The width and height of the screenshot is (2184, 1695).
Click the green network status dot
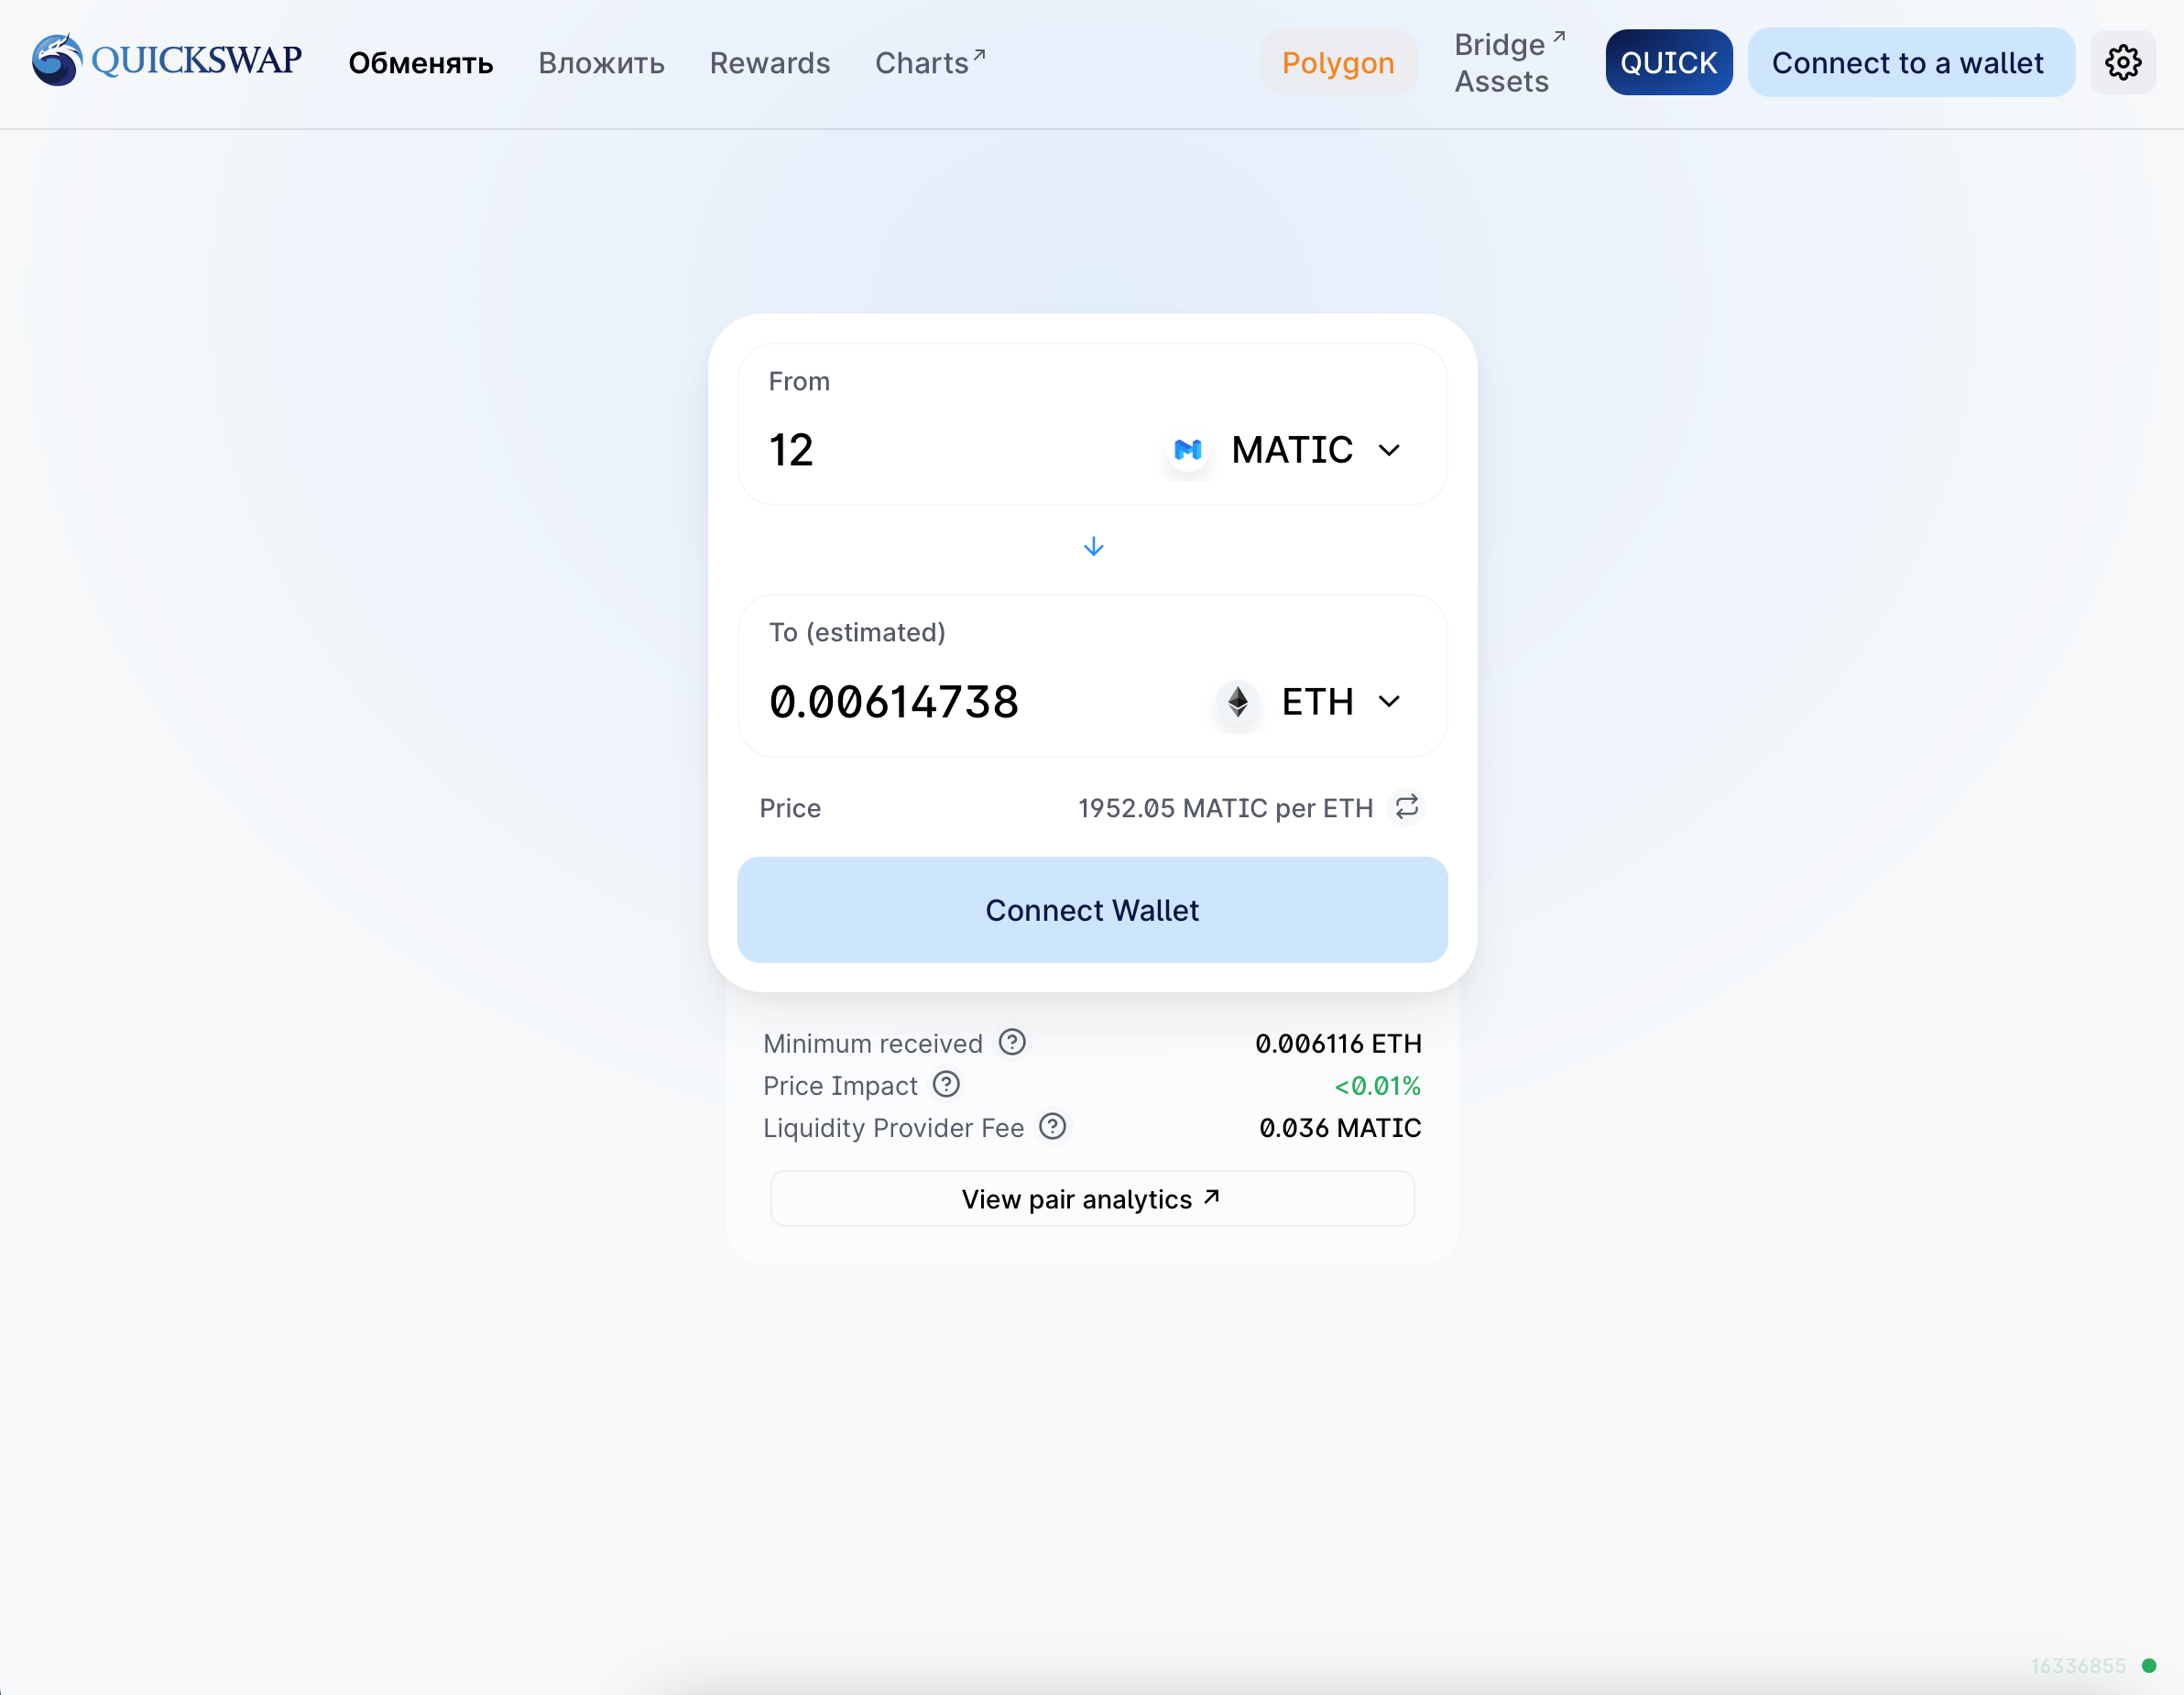2148,1665
